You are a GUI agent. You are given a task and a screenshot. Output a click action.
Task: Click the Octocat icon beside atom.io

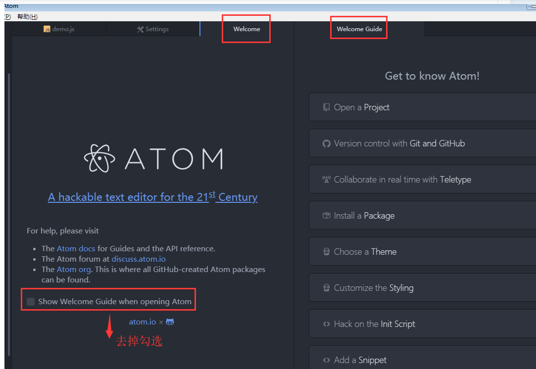[170, 322]
